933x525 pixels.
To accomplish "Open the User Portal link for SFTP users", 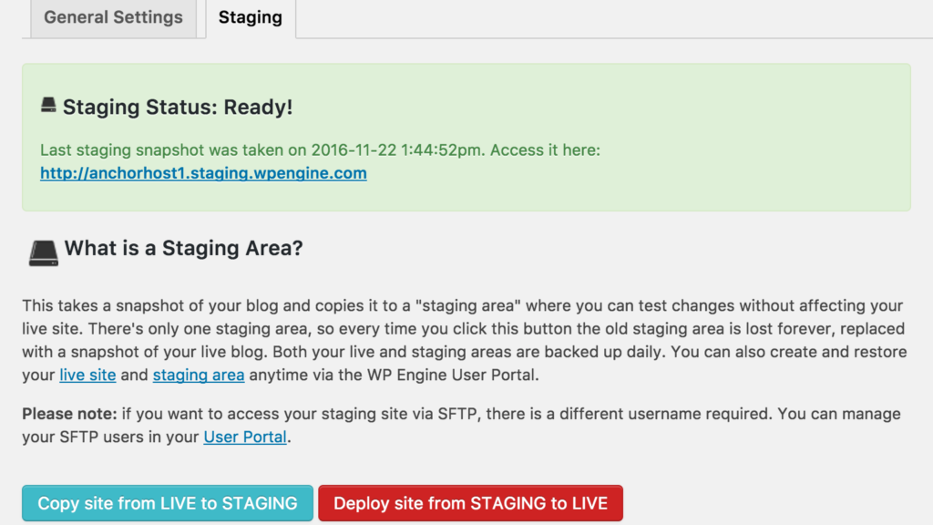I will (245, 437).
